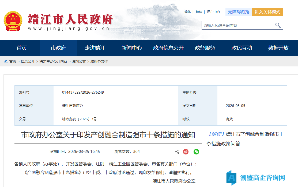Select the 新闻中心 menu item
The width and height of the screenshot is (298, 187).
tap(131, 48)
